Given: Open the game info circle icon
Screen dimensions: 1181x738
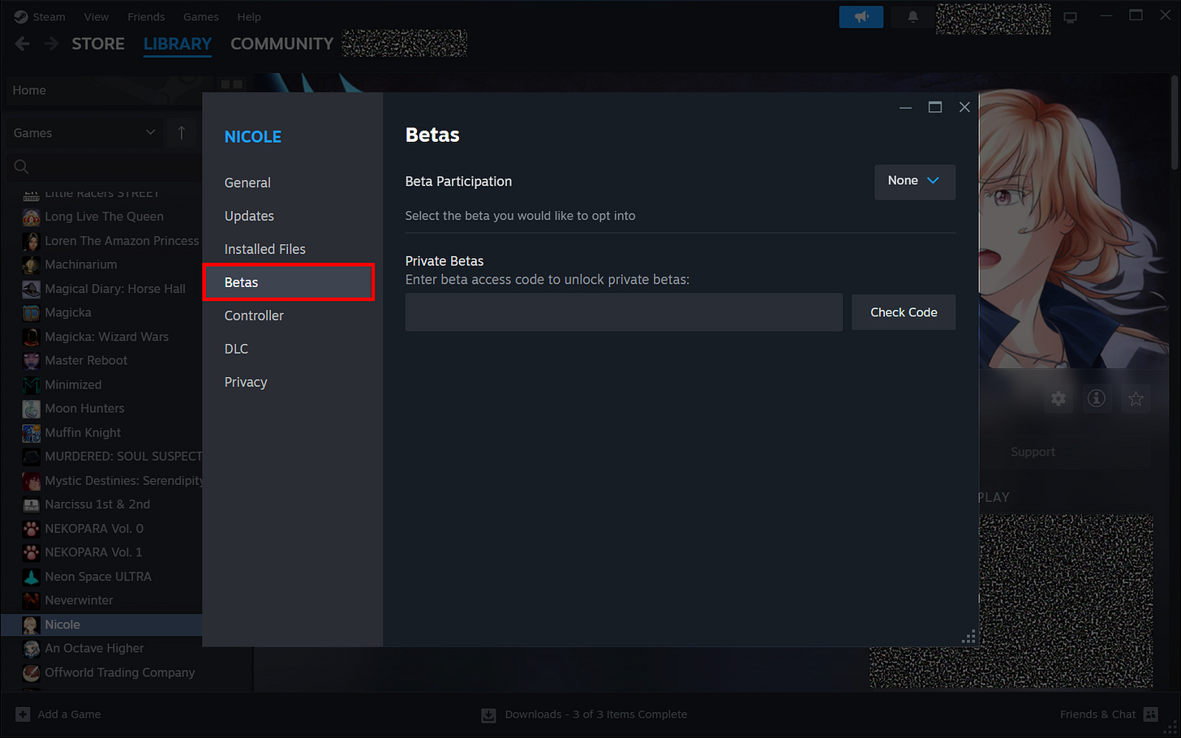Looking at the screenshot, I should coord(1097,398).
